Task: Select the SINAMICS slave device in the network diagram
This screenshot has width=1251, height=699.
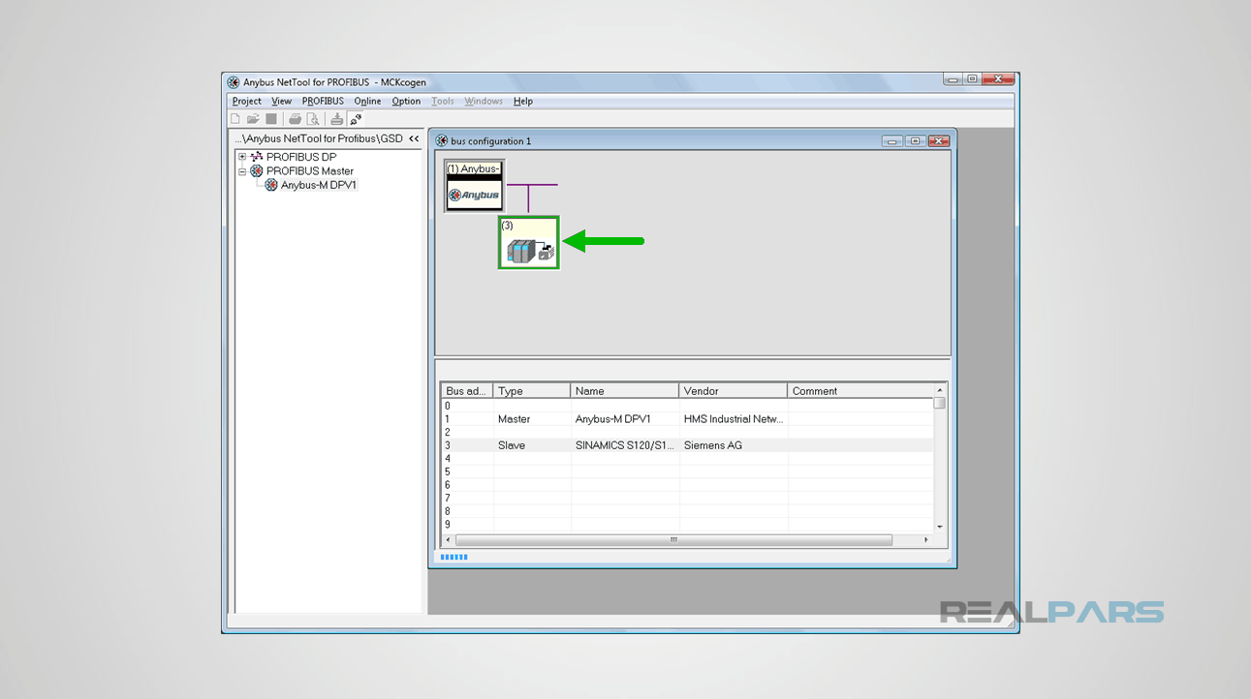Action: [x=528, y=243]
